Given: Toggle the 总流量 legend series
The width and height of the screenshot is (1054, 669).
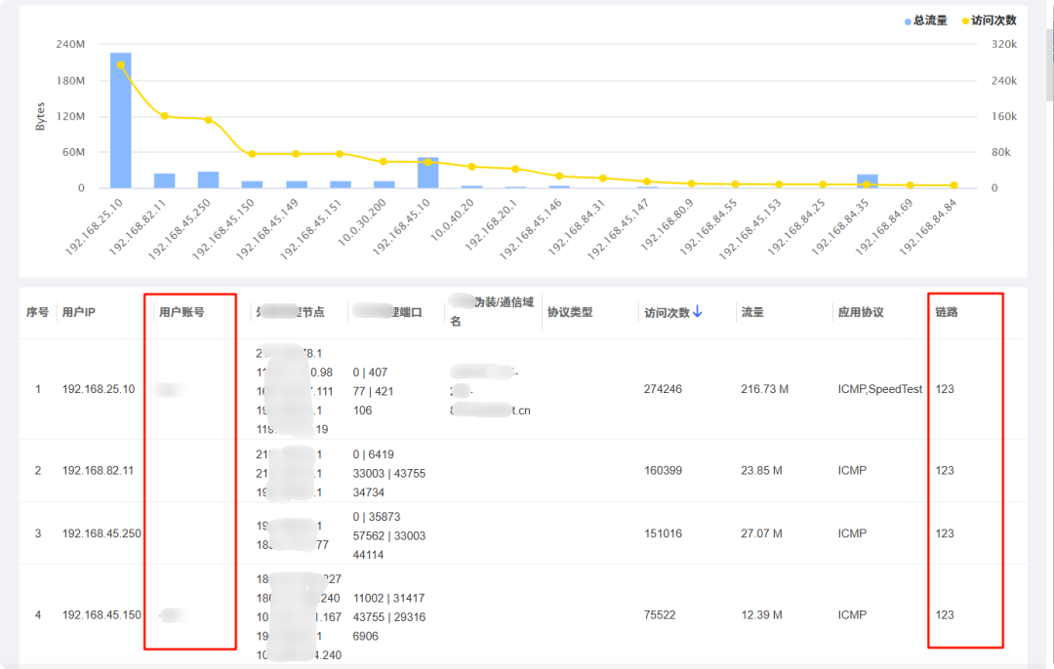Looking at the screenshot, I should tap(925, 20).
